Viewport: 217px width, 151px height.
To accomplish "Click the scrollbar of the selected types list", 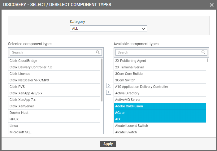I will (102, 80).
